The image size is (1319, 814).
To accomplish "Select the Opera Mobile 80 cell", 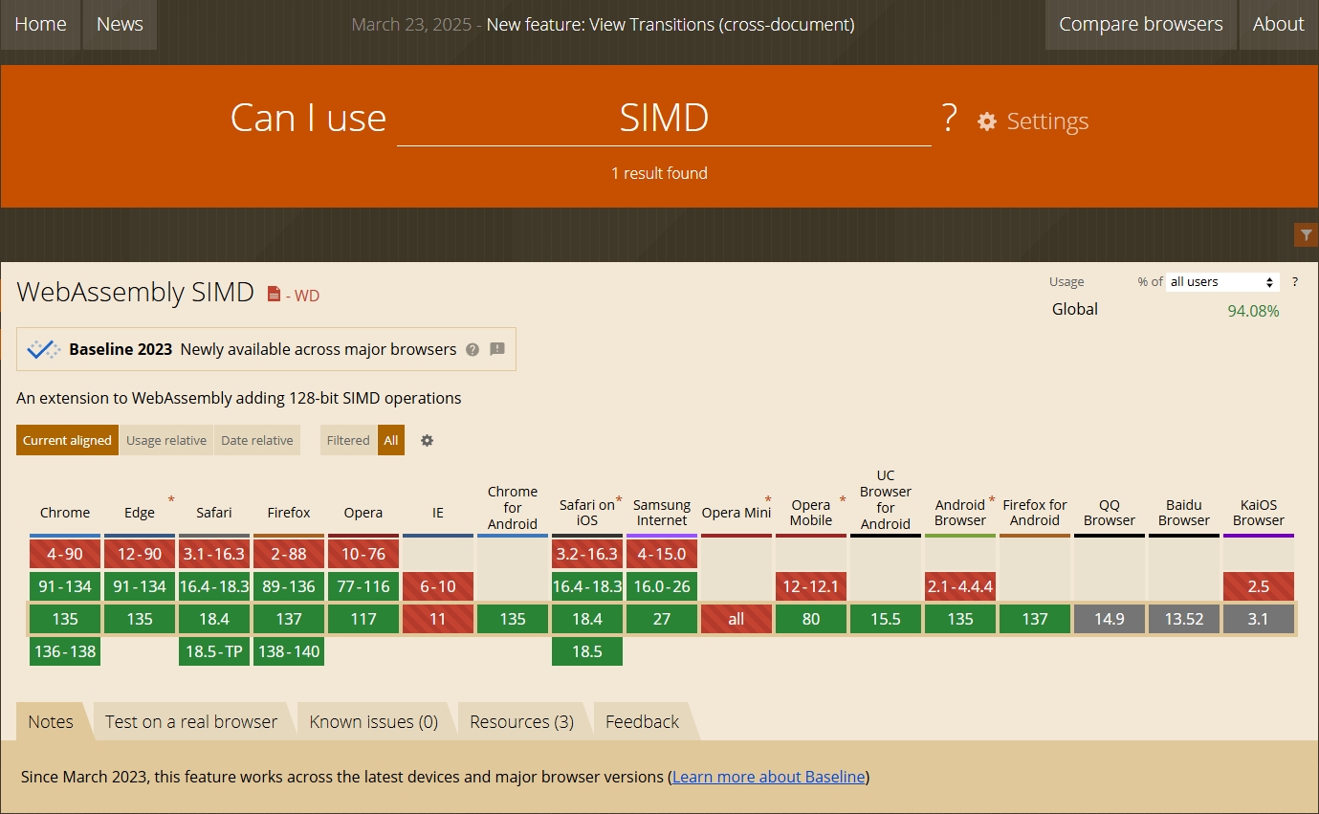I will click(811, 619).
